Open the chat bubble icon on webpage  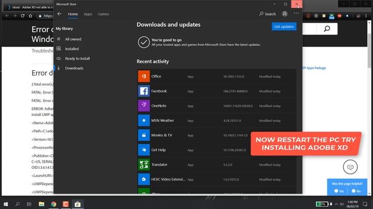350,167
